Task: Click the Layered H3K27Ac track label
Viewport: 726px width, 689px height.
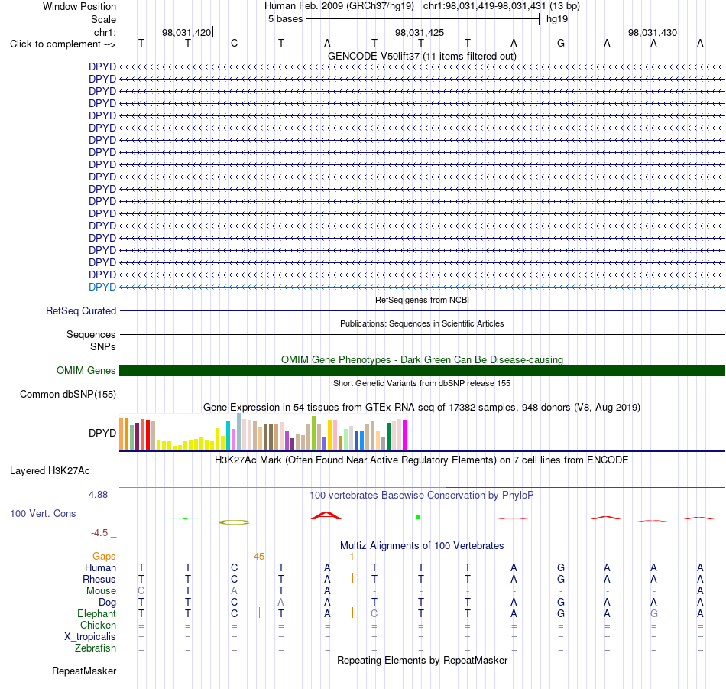Action: tap(50, 471)
